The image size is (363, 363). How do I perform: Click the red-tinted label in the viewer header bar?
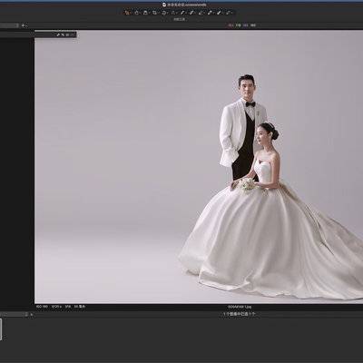(x=230, y=25)
